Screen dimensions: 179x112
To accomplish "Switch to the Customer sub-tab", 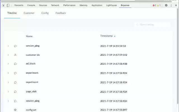I will 29,13.
